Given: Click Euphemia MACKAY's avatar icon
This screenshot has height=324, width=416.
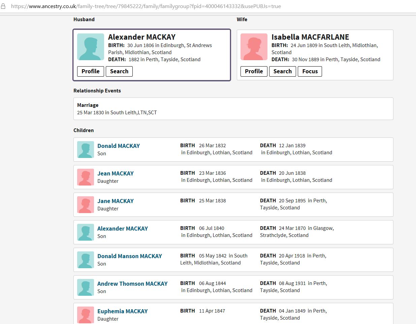Looking at the screenshot, I should tap(86, 315).
